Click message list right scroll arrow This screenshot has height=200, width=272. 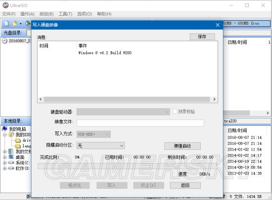[215, 99]
